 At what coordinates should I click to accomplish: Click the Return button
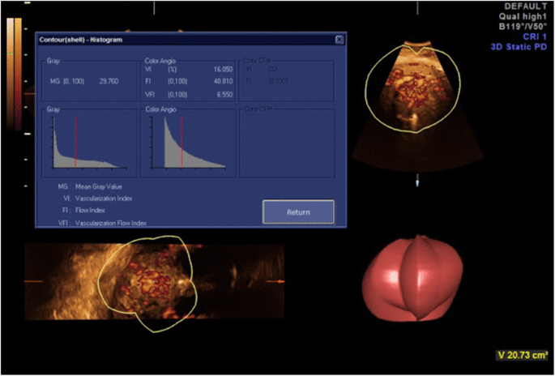point(298,211)
